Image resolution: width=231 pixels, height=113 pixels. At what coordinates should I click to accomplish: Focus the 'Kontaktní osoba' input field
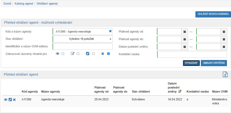coord(192,54)
